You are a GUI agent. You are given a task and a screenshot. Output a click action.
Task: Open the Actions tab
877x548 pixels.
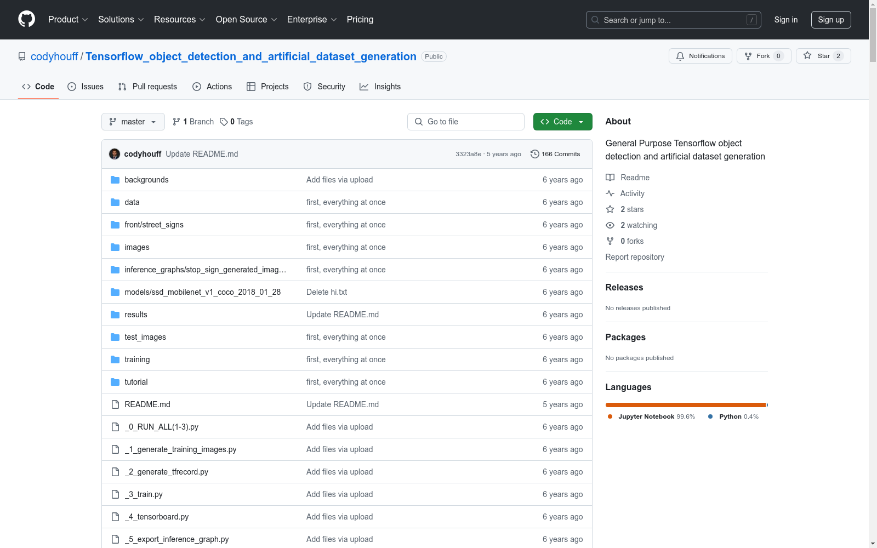click(212, 87)
